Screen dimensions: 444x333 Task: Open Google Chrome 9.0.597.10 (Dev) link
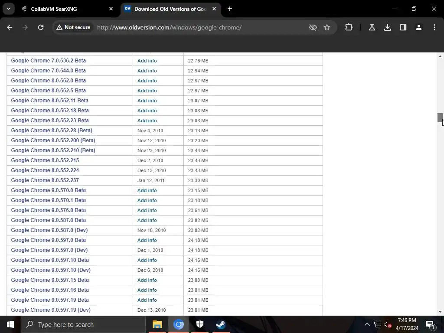[x=51, y=270]
